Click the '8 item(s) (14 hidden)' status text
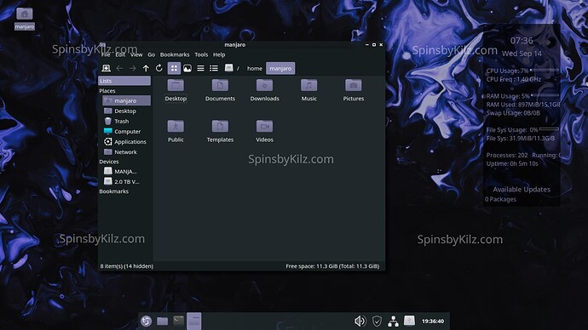 pyautogui.click(x=127, y=266)
